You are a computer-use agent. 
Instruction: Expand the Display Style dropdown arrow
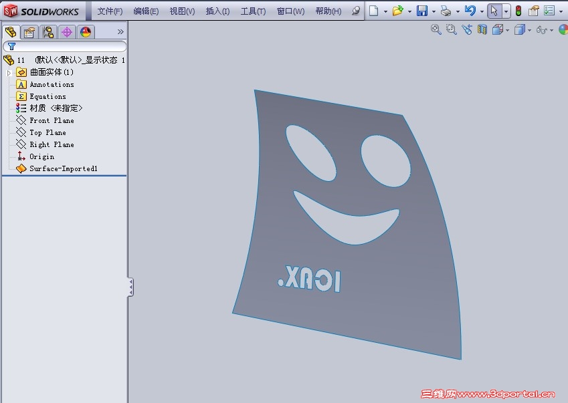(530, 30)
